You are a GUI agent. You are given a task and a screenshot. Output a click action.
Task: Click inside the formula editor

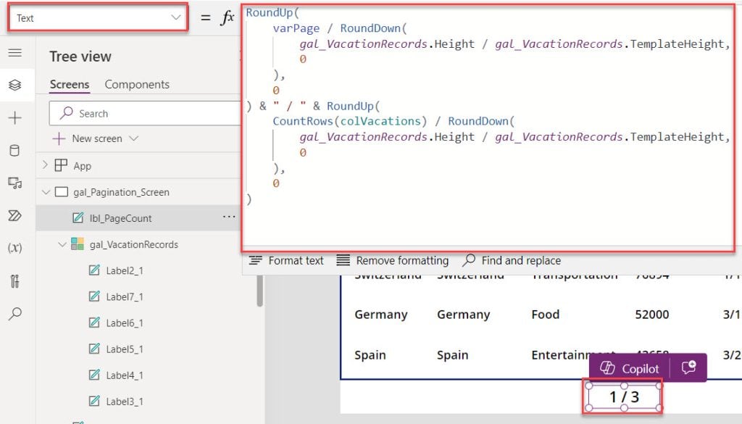(x=488, y=128)
